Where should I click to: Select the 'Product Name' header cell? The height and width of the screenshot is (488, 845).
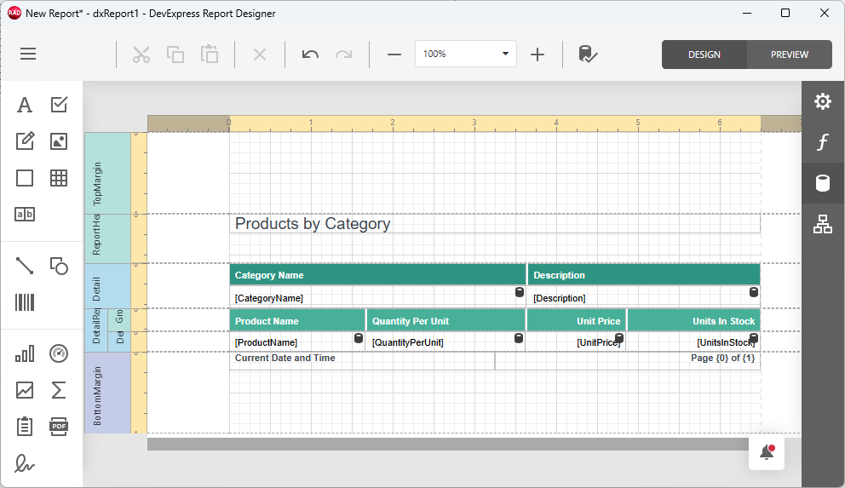coord(297,320)
